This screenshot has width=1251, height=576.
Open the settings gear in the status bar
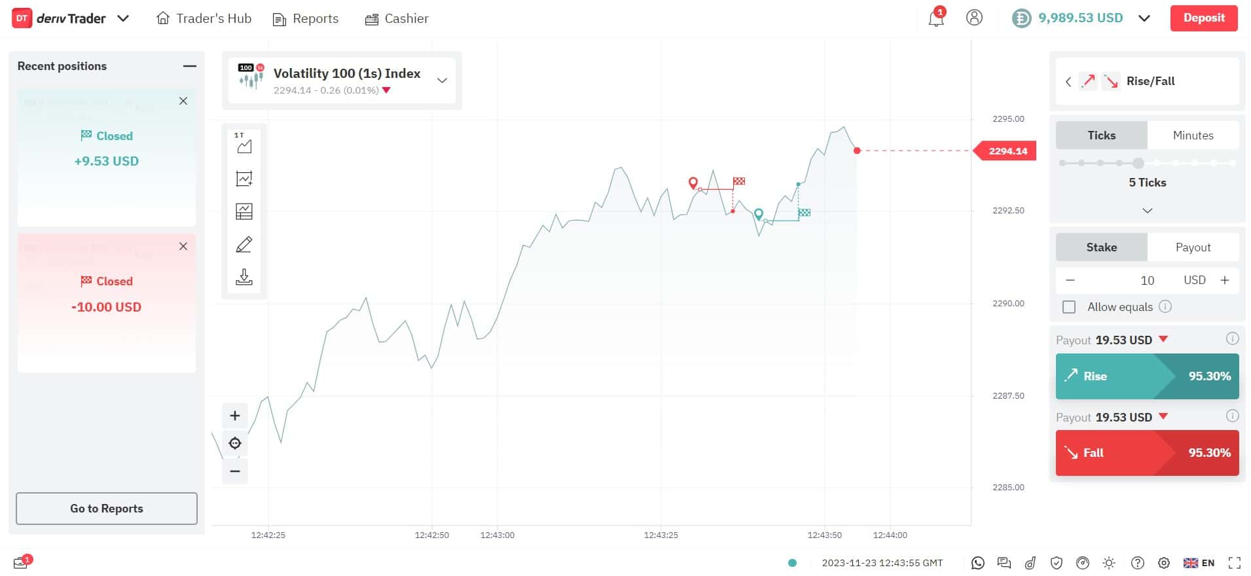[x=1164, y=562]
